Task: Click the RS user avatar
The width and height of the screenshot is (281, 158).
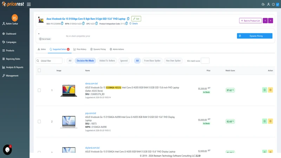Action: tap(15, 18)
